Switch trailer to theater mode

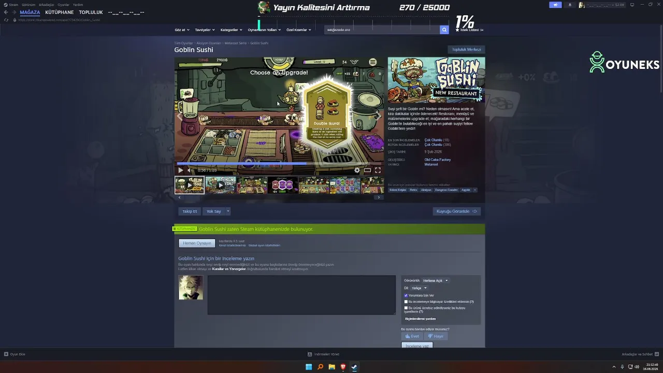tap(367, 170)
